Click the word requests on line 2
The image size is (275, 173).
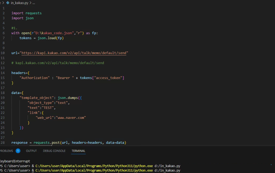point(34,13)
